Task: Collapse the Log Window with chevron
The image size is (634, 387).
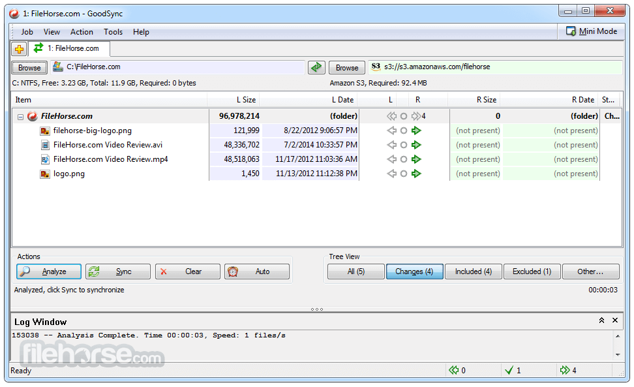Action: (x=601, y=320)
